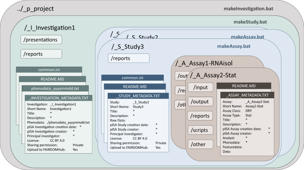Click the /presentations folder box
The height and width of the screenshot is (170, 304).
(41, 40)
